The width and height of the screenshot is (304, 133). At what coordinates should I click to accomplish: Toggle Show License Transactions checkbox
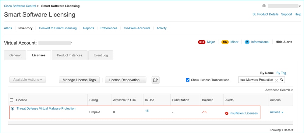(187, 80)
